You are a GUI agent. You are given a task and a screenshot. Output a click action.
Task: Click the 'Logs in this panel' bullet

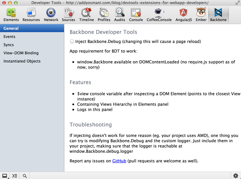click(x=95, y=110)
